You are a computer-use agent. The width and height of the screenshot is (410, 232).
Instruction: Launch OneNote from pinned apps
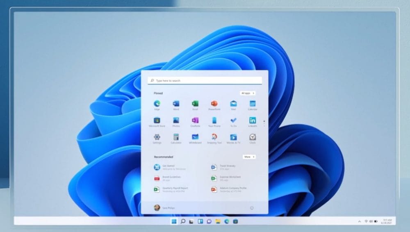click(x=195, y=122)
